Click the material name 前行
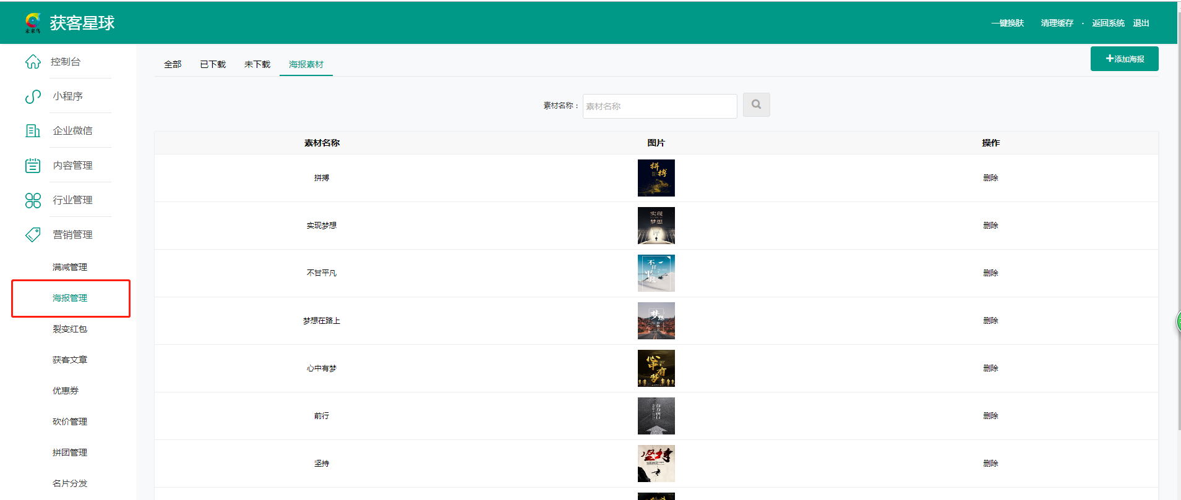Screen dimensions: 1181x500 [322, 416]
